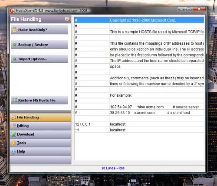Screen dimensions: 217x186
Task: Click the Tools tab yellow icon
Action: click(13, 143)
